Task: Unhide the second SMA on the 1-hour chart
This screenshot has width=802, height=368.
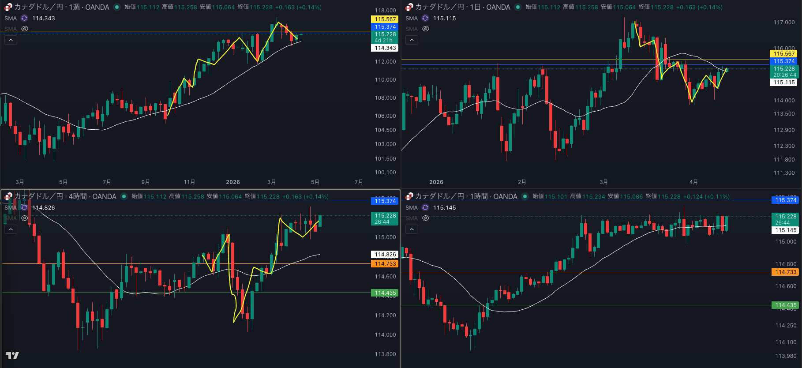Action: click(x=426, y=218)
